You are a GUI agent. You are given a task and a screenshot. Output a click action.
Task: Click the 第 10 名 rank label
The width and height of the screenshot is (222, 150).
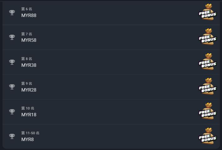coord(28,108)
